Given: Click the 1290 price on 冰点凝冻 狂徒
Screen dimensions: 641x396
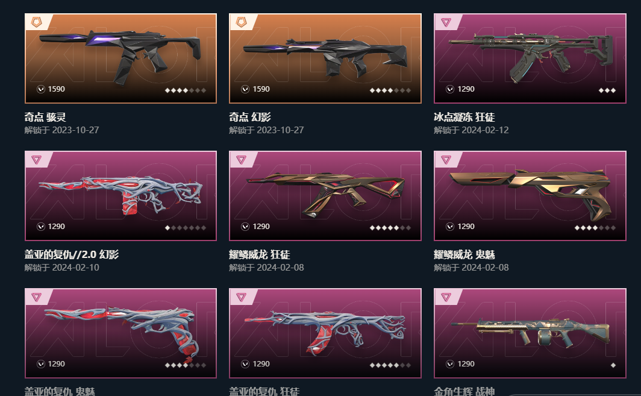Looking at the screenshot, I should [466, 89].
